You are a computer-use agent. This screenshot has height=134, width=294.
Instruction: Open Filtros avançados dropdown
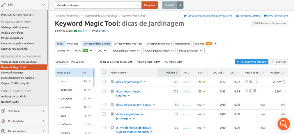point(191,51)
